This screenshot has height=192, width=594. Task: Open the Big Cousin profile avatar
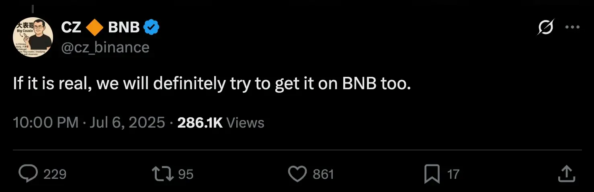click(33, 37)
